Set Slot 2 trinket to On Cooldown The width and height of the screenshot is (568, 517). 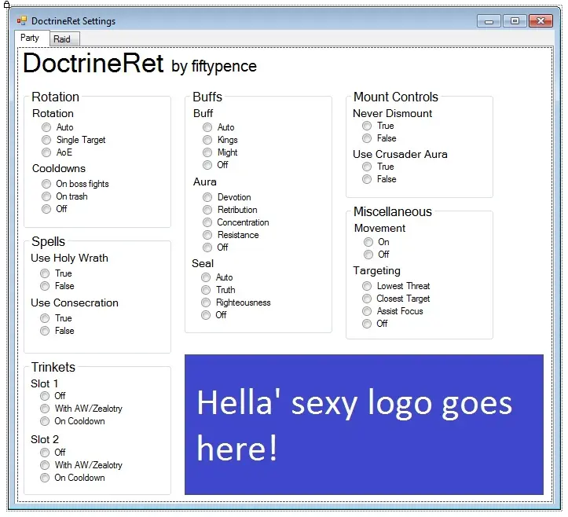(x=46, y=478)
